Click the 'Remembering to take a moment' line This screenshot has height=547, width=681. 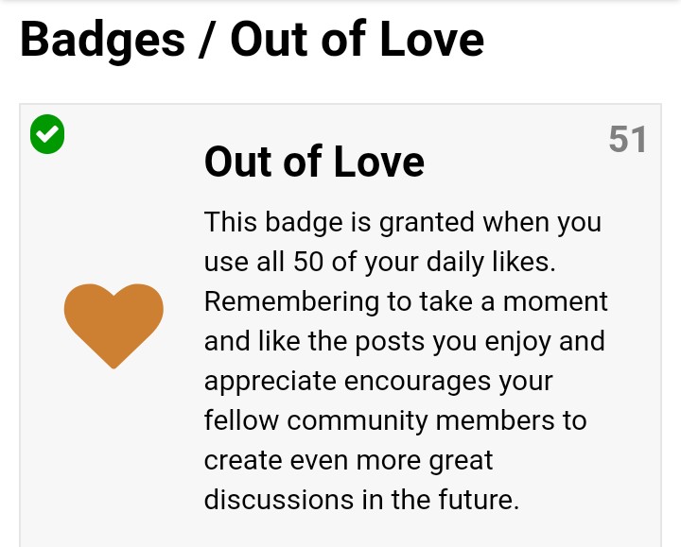tap(406, 301)
